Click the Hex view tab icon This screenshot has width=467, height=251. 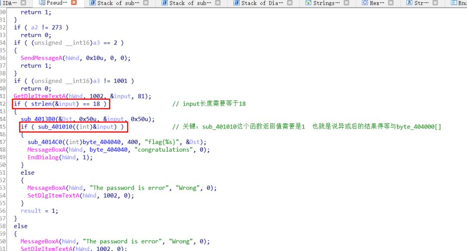pos(365,3)
